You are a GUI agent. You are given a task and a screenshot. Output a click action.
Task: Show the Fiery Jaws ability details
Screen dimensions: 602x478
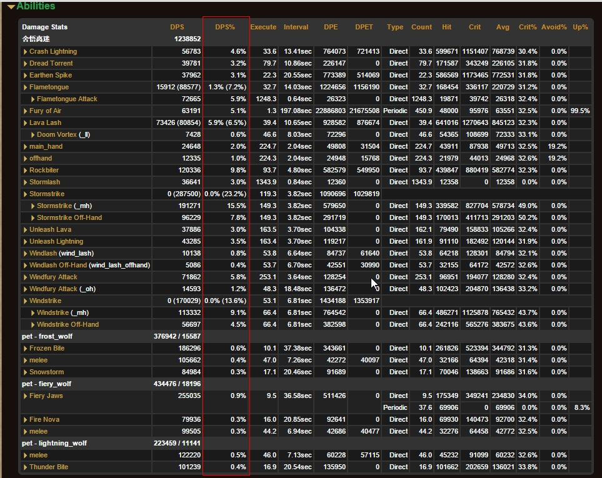[46, 396]
